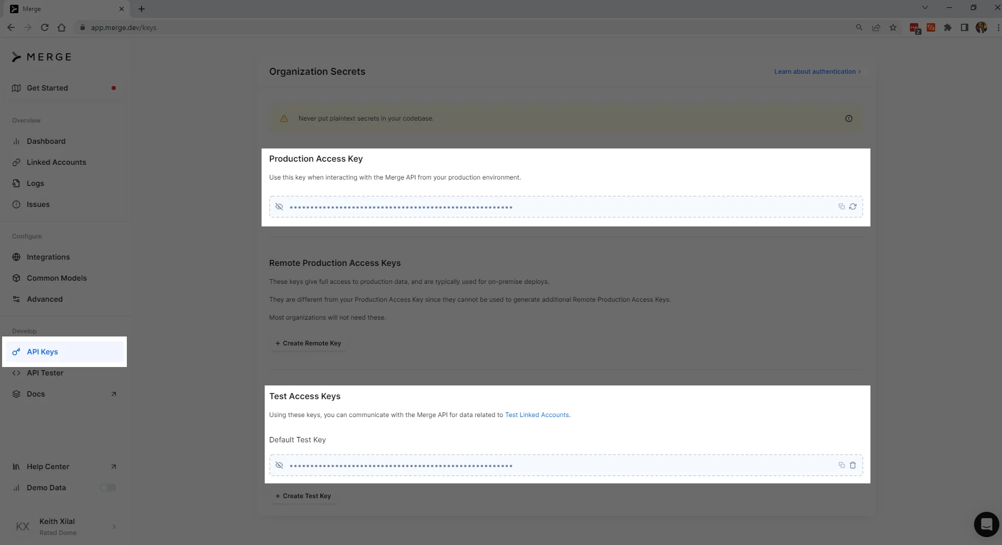
Task: Reload the page
Action: point(45,27)
